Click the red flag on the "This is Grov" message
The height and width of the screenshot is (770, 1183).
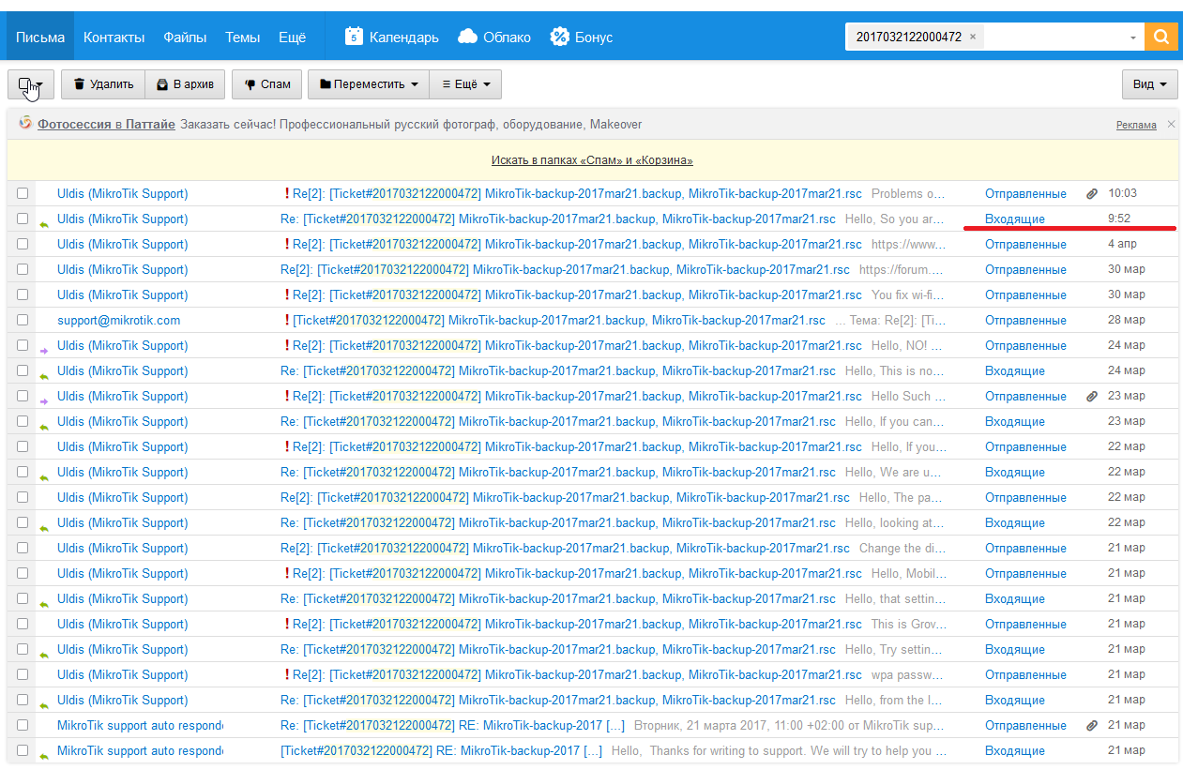click(286, 624)
